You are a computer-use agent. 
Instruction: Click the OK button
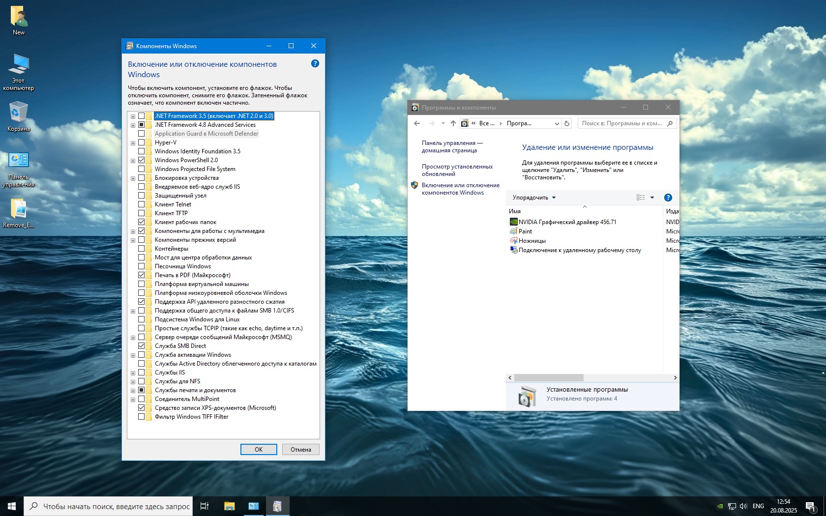tap(259, 449)
